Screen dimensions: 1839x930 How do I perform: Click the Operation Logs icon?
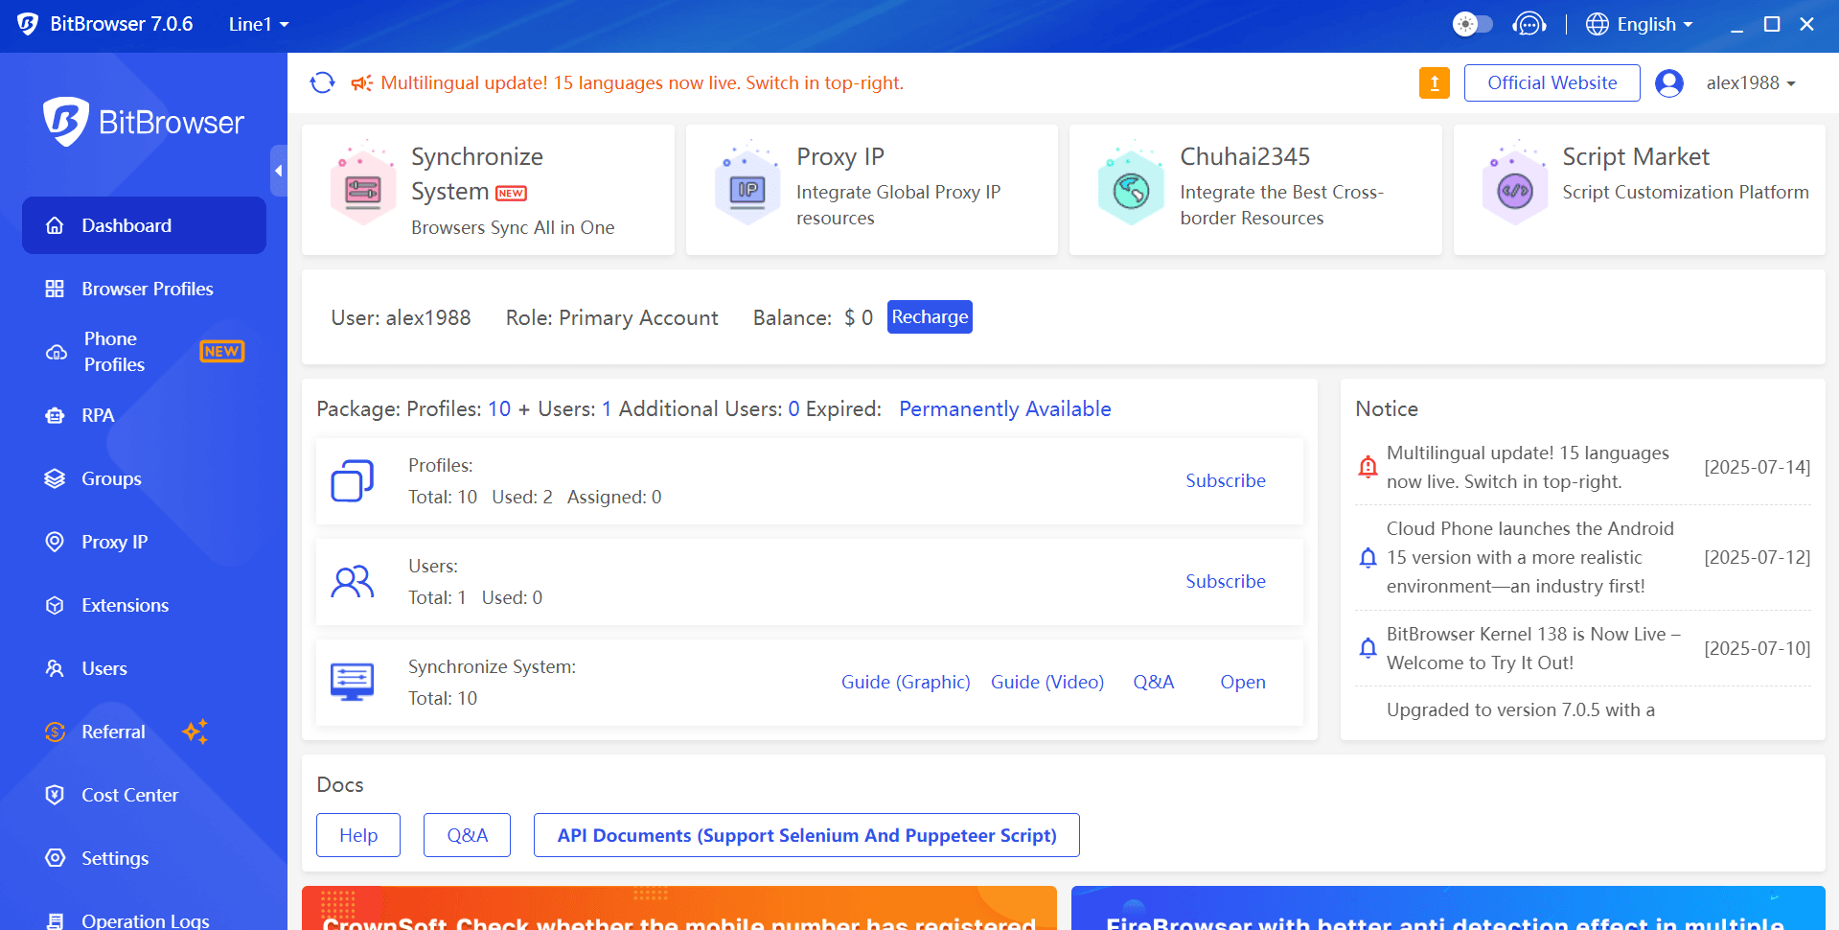(55, 921)
